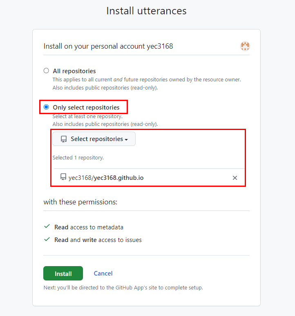The width and height of the screenshot is (295, 316).
Task: Click the Cancel link
Action: point(103,273)
